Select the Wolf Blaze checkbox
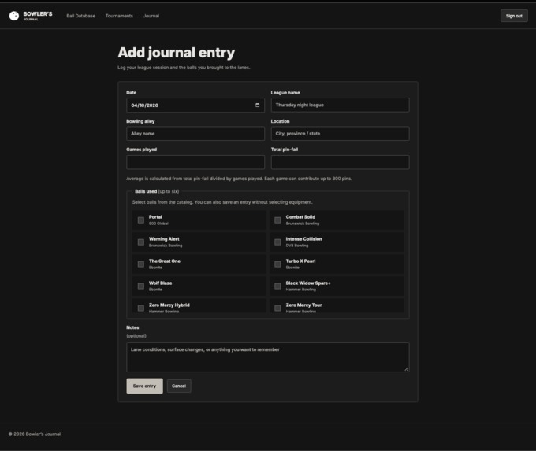Viewport: 536px width, 451px height. point(141,286)
